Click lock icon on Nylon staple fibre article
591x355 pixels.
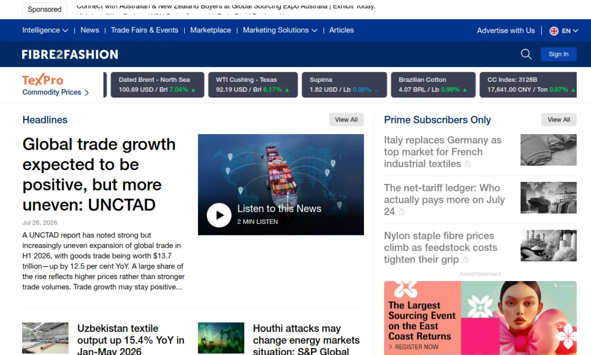(x=466, y=260)
